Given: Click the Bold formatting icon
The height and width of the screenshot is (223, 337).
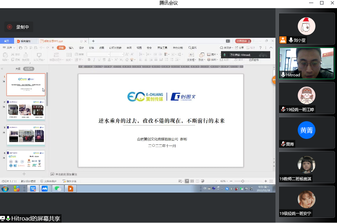Looking at the screenshot, I should (x=89, y=60).
